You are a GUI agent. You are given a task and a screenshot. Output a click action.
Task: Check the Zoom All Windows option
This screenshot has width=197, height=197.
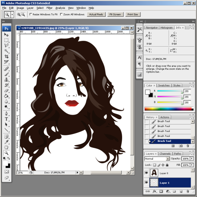click(61, 14)
